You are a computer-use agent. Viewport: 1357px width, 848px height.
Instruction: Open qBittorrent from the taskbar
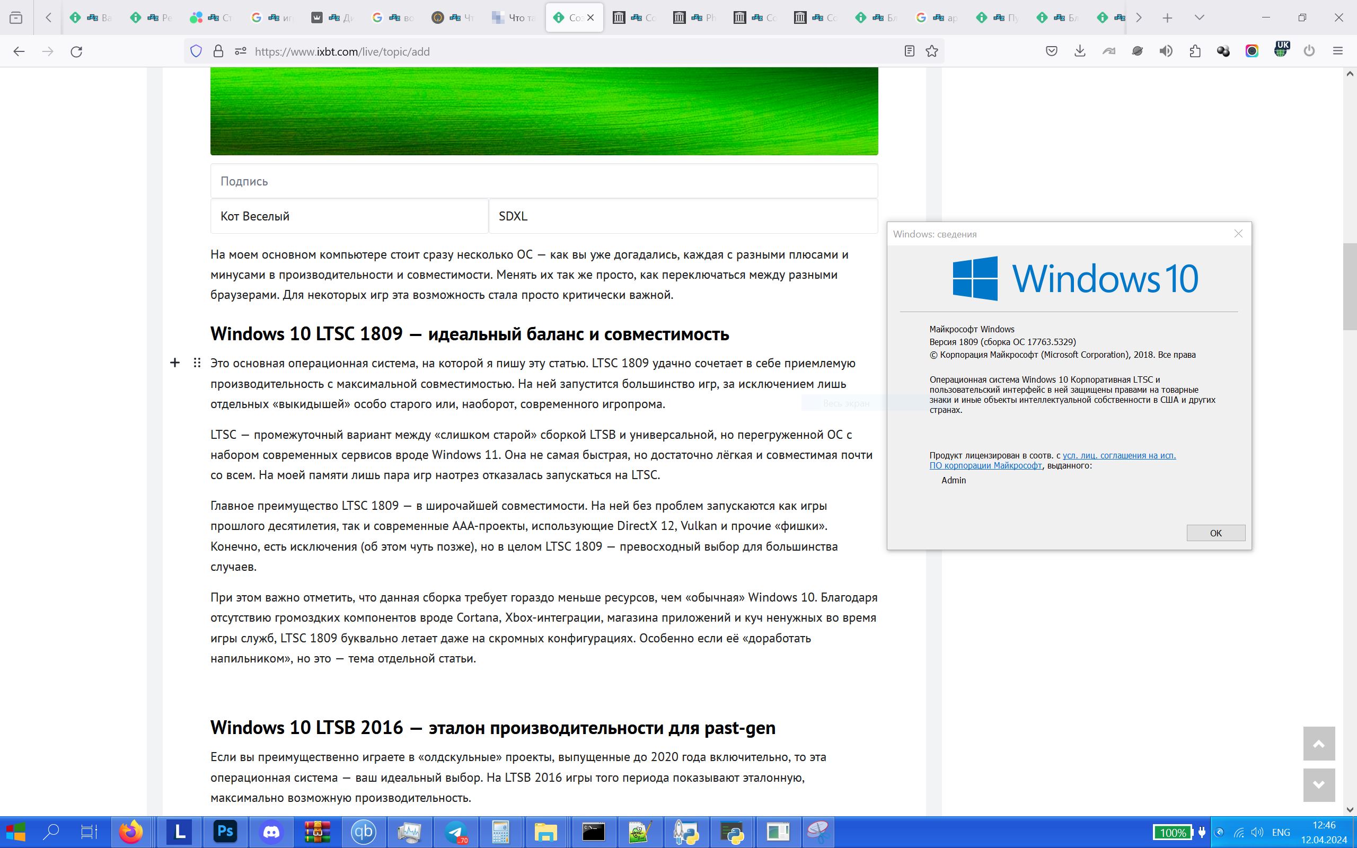click(x=363, y=832)
